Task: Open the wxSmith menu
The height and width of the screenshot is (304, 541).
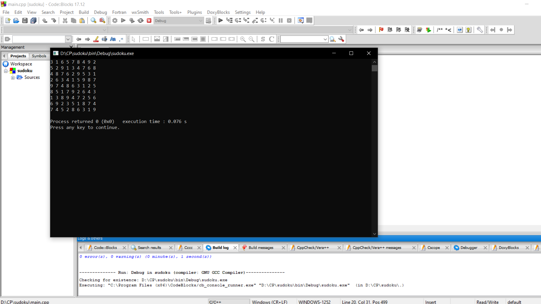Action: 140,12
